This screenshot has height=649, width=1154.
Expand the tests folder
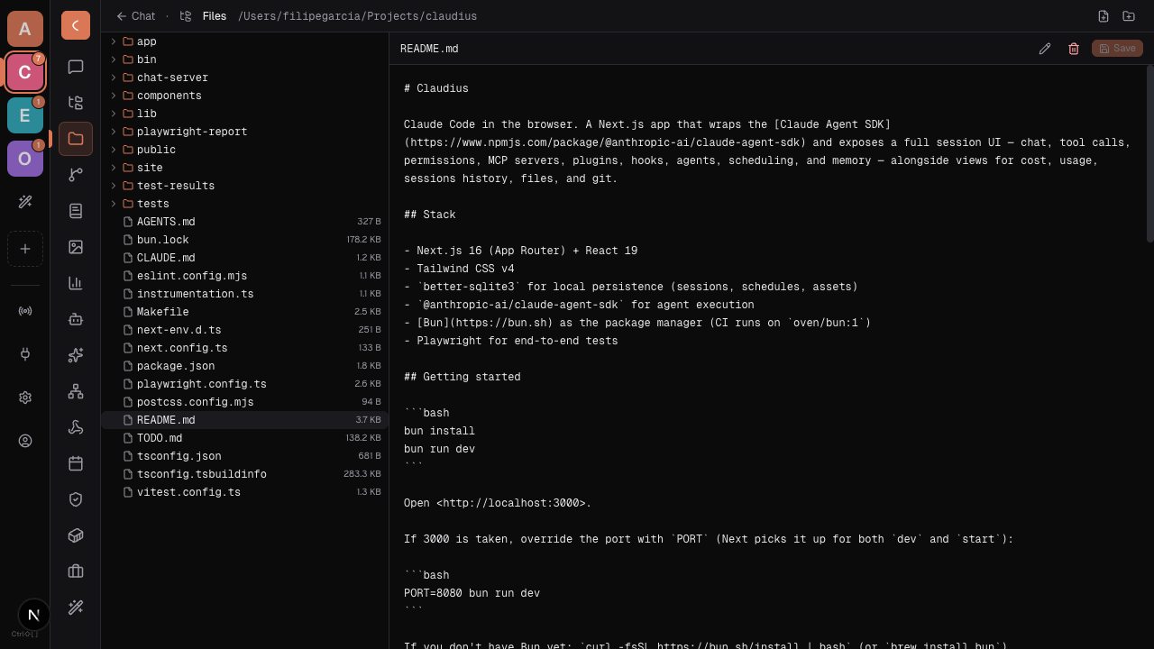(x=245, y=204)
